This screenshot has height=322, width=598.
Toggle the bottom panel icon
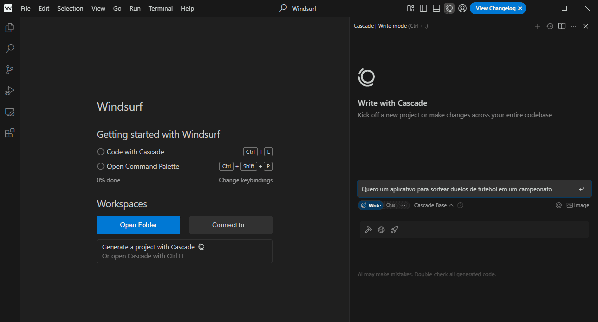pos(436,8)
